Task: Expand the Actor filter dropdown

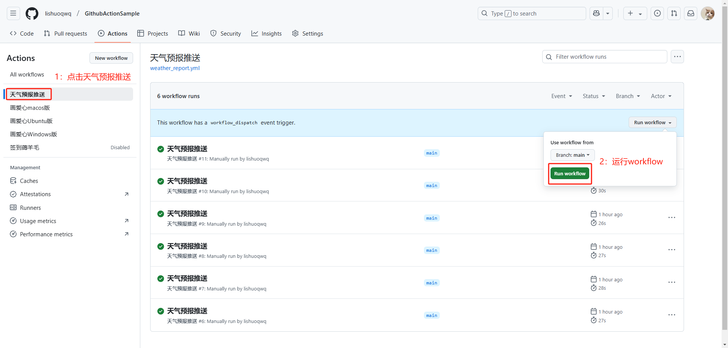Action: click(x=661, y=96)
